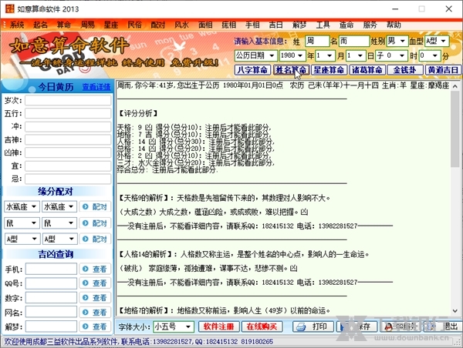The height and width of the screenshot is (348, 463).
Task: Open the 性别 gender dropdown
Action: click(397, 41)
